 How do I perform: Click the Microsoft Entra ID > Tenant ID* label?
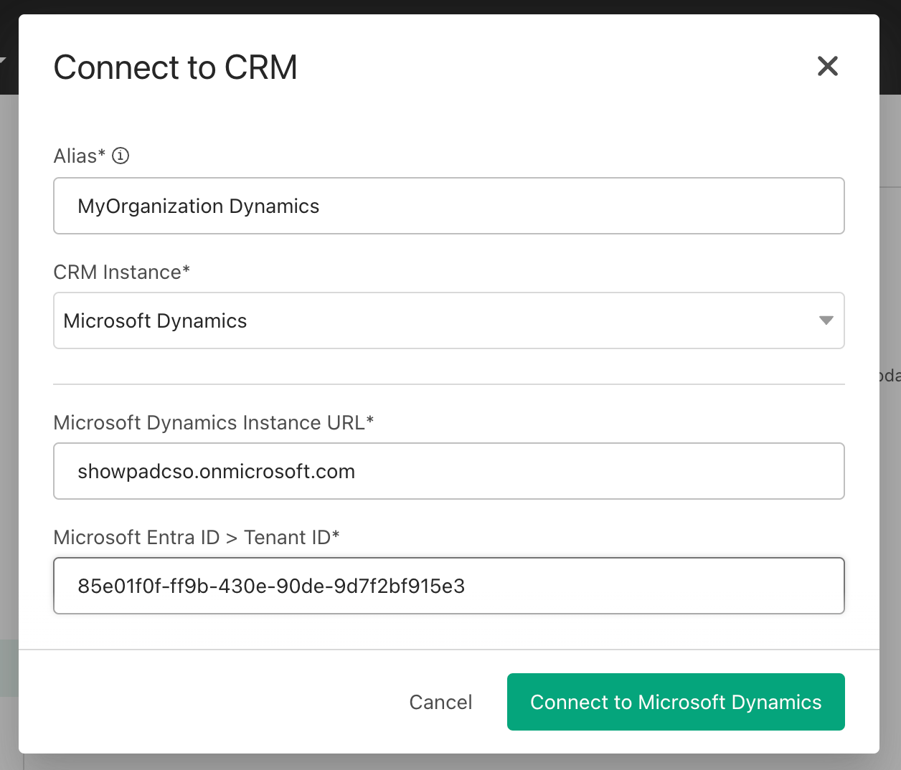coord(197,538)
